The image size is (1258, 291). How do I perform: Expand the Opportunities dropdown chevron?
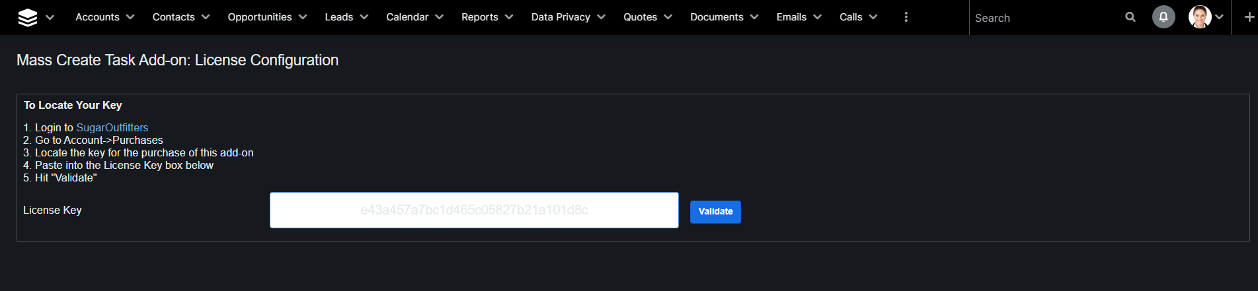coord(303,17)
